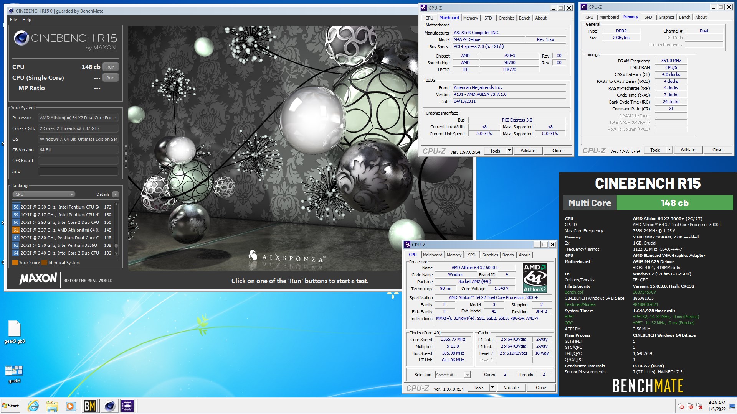The image size is (737, 414).
Task: Click the GFX Board field
Action: point(78,161)
